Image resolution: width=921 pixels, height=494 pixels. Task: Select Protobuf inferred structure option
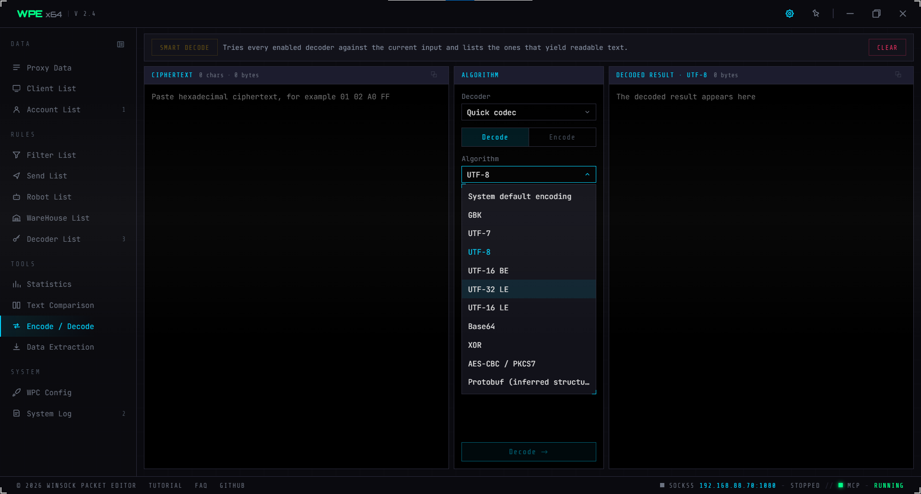click(x=529, y=382)
